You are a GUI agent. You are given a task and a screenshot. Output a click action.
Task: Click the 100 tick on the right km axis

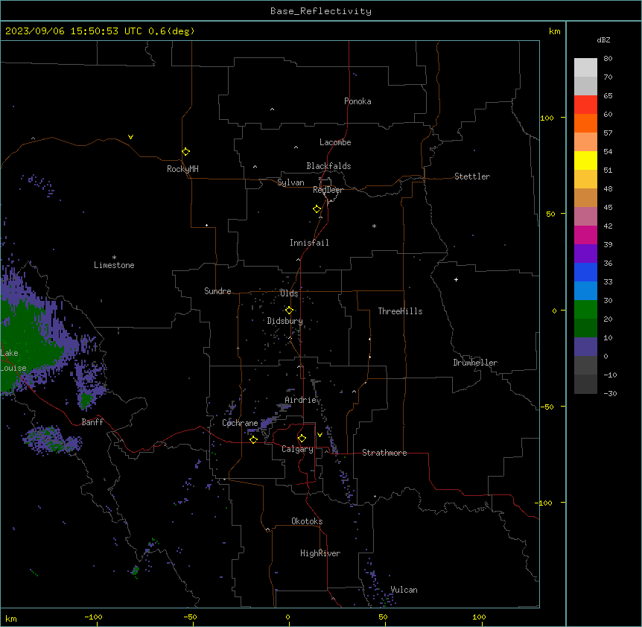pos(547,118)
